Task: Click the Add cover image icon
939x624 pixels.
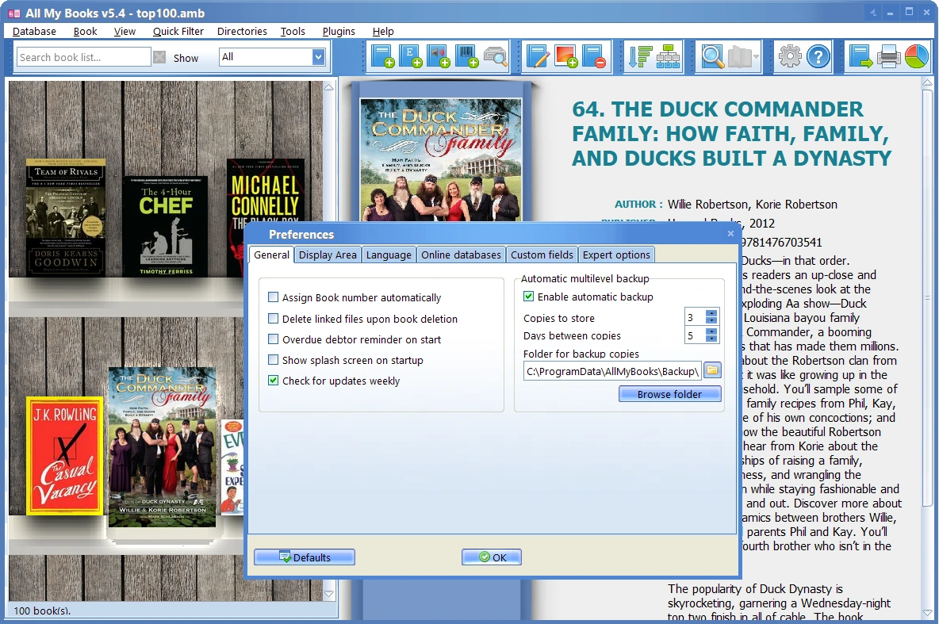Action: click(x=566, y=56)
